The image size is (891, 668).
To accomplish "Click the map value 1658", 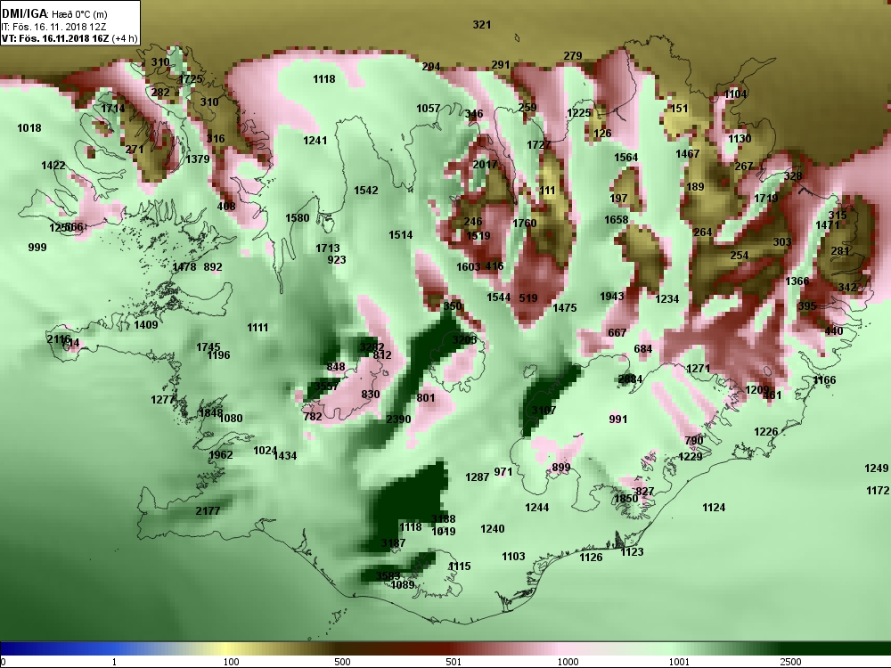I will (617, 220).
